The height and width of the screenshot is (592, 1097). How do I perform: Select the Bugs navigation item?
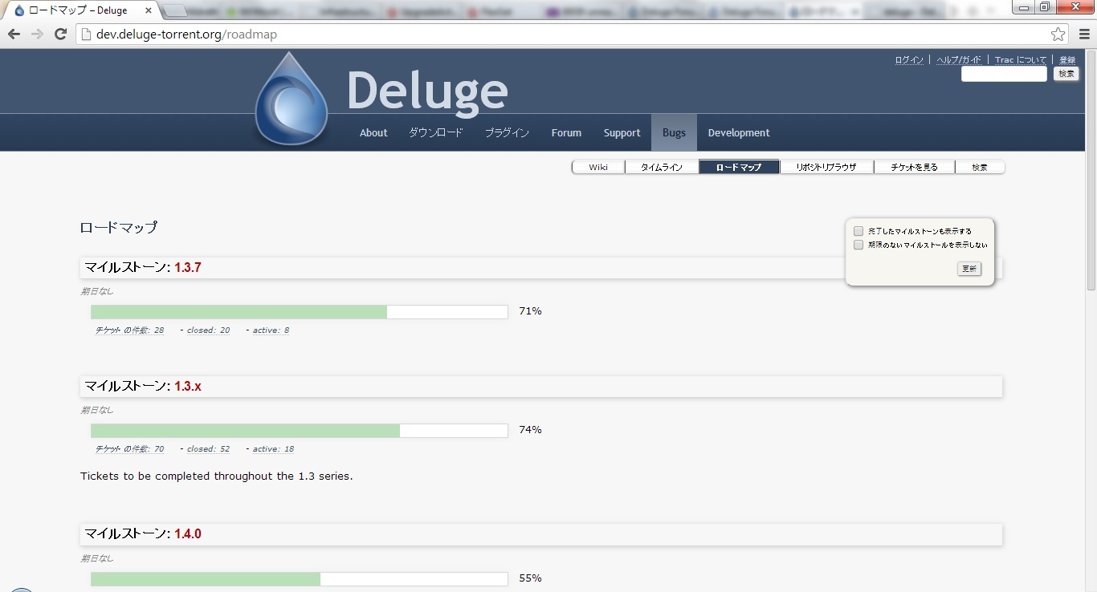pos(674,133)
